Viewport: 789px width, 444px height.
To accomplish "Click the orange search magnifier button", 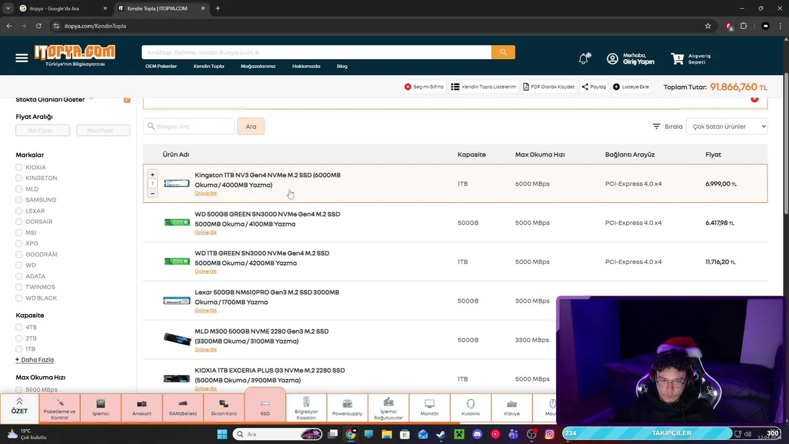I will 503,52.
